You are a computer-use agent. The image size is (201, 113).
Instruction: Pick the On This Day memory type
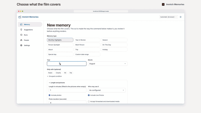tap(114, 45)
